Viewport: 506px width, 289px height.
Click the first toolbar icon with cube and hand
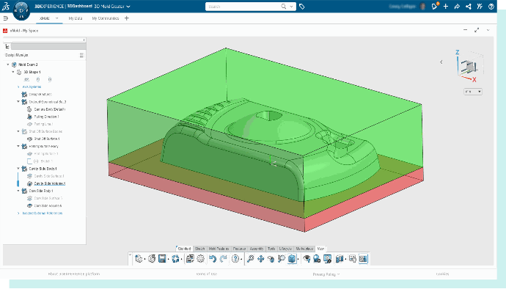(x=139, y=259)
